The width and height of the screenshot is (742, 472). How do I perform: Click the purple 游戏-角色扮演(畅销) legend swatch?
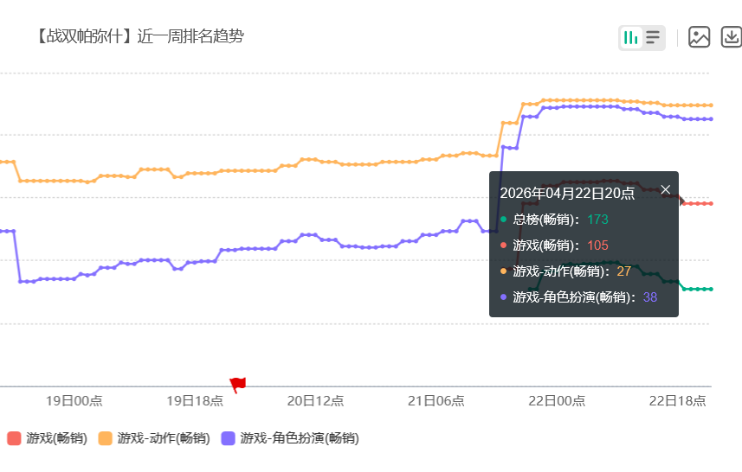[x=228, y=438]
